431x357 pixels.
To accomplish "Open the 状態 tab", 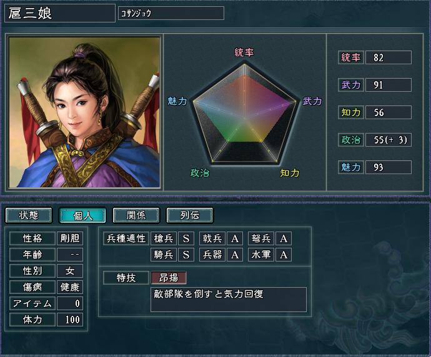I will (29, 215).
